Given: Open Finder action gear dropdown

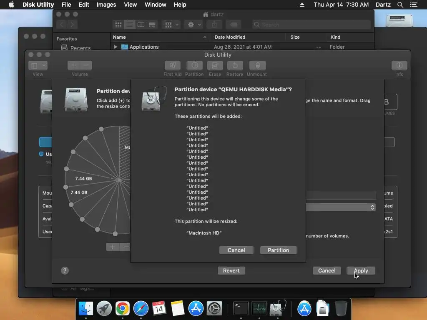Looking at the screenshot, I should tap(193, 25).
